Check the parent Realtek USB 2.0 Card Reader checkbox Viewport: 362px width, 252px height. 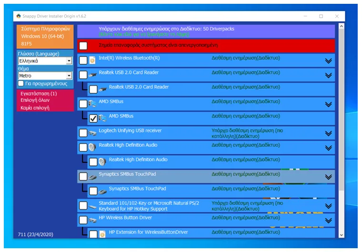click(x=83, y=75)
